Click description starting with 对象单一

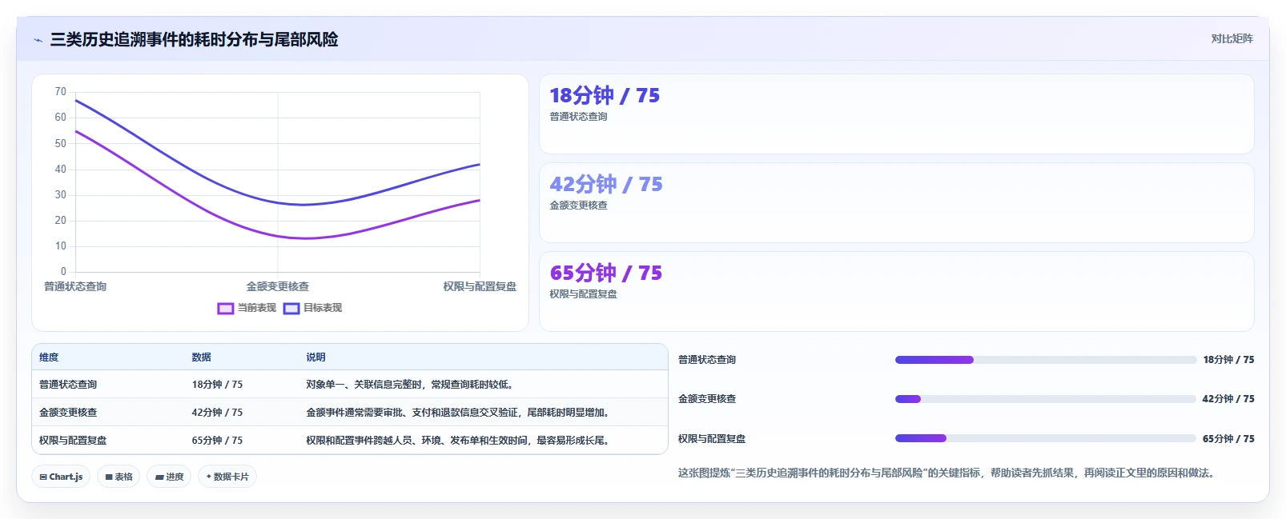(409, 385)
